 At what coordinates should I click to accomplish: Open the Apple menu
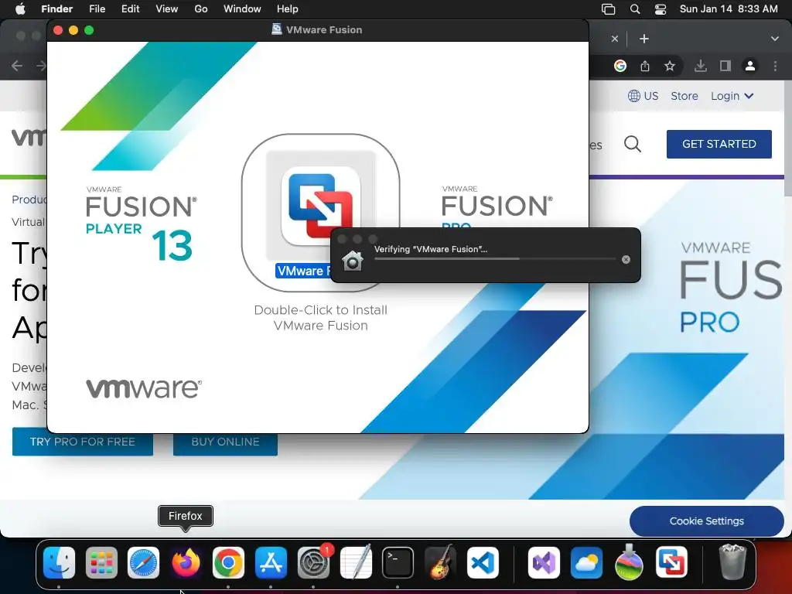(20, 9)
